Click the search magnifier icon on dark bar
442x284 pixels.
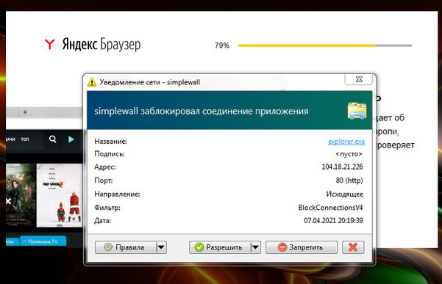[x=53, y=139]
